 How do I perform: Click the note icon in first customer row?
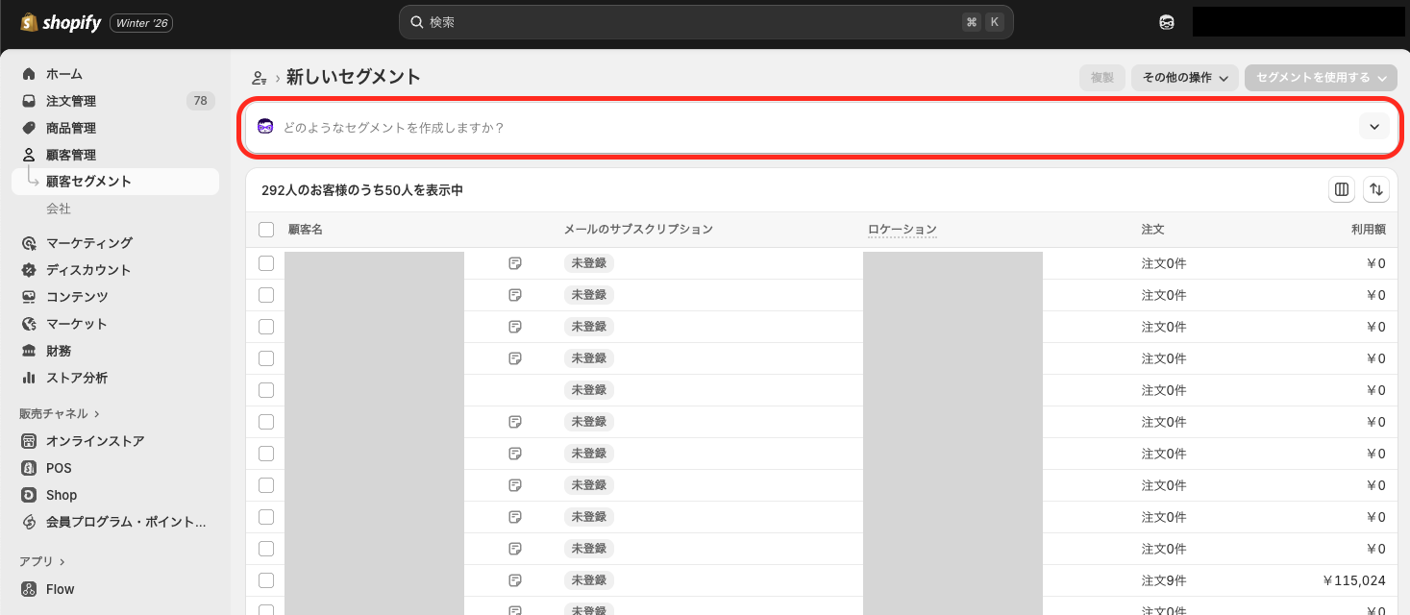coord(515,263)
